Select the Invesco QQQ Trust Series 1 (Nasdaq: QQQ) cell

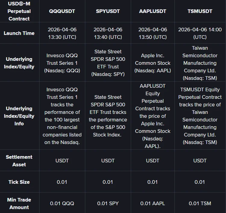tap(62, 63)
